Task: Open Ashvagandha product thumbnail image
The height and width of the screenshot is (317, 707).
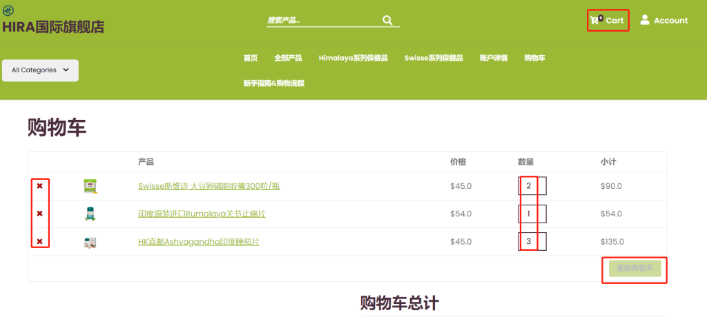Action: 90,242
